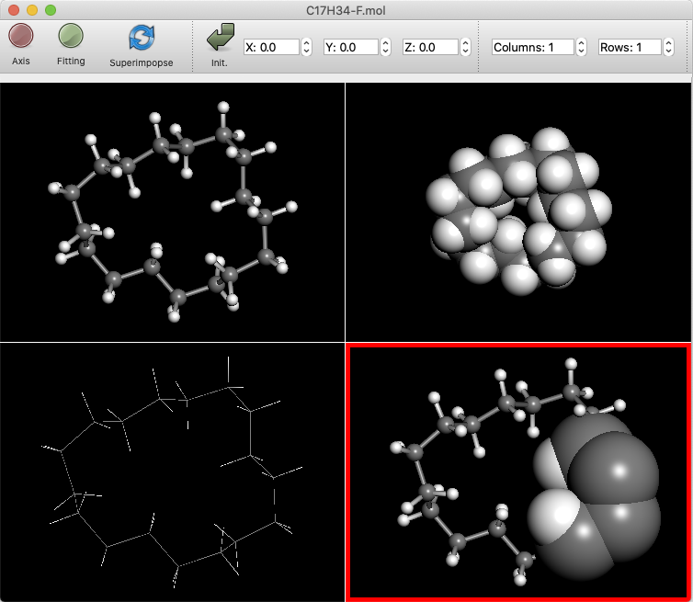This screenshot has height=602, width=693.
Task: Toggle the Fitting button
Action: 71,37
